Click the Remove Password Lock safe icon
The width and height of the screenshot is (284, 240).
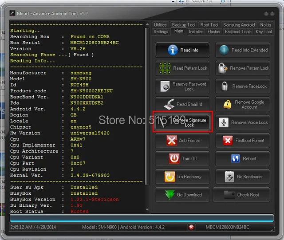pos(165,86)
